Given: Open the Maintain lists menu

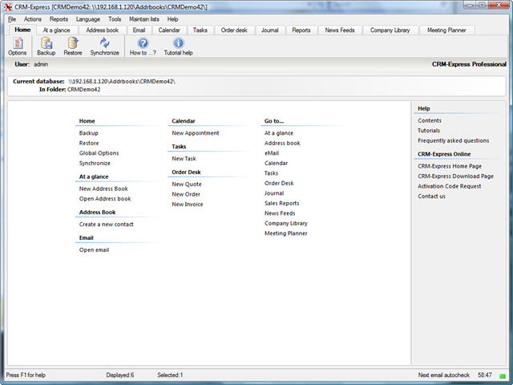Looking at the screenshot, I should (x=144, y=18).
